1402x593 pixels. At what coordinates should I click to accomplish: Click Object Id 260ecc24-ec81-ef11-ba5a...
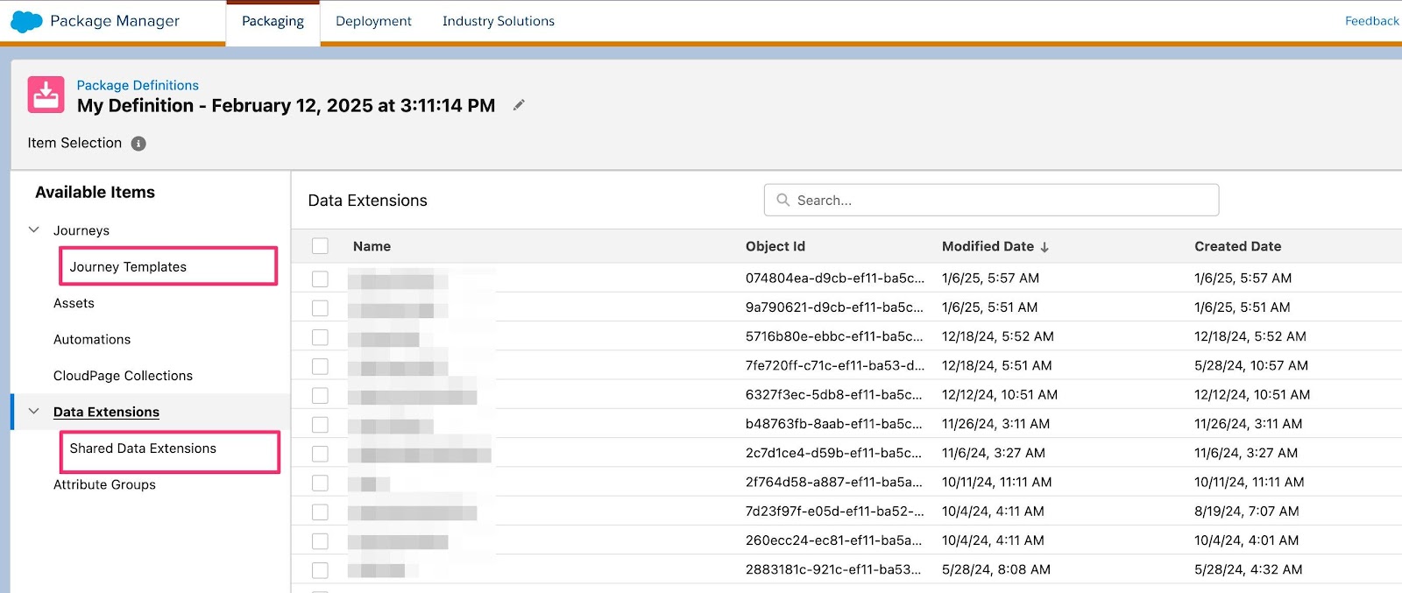coord(834,541)
